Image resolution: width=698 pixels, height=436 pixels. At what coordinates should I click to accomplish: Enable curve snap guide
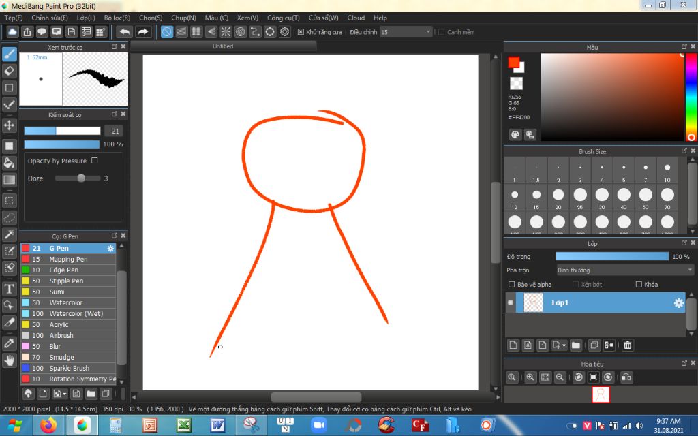pyautogui.click(x=255, y=32)
